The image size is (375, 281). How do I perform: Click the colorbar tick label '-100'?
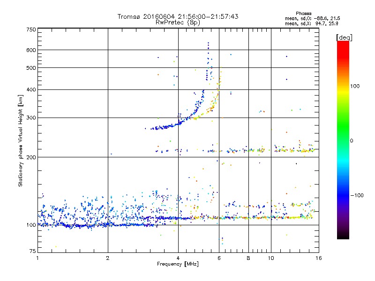pos(357,195)
